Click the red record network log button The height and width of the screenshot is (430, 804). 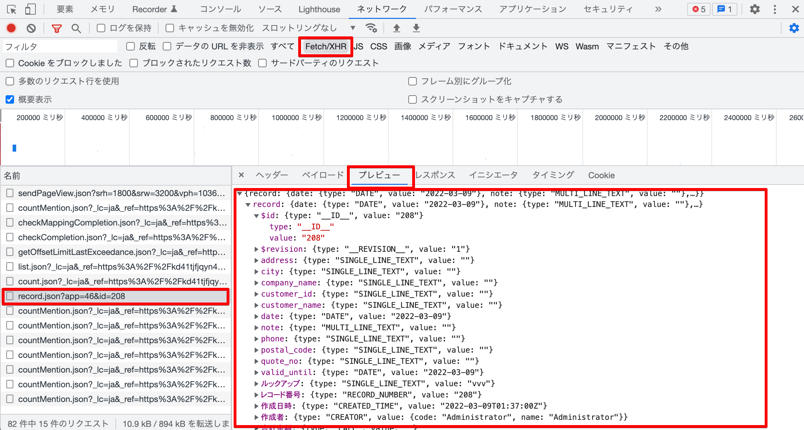pyautogui.click(x=11, y=28)
